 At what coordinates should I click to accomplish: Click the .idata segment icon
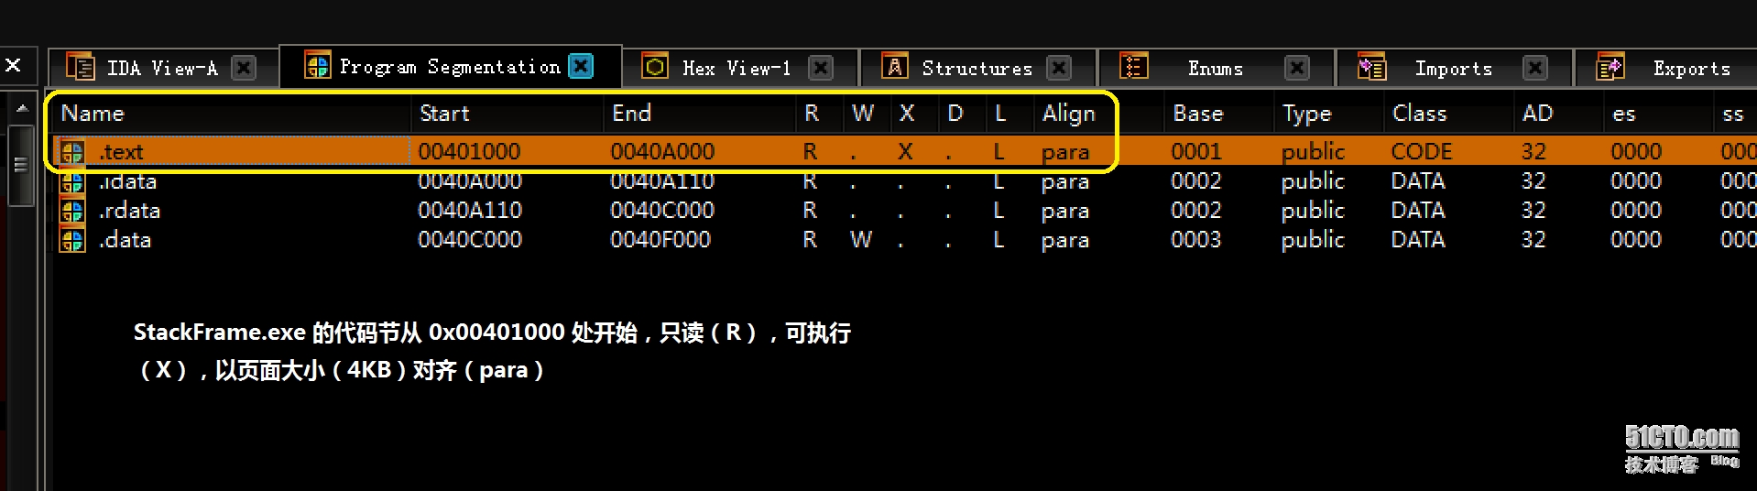[x=72, y=181]
